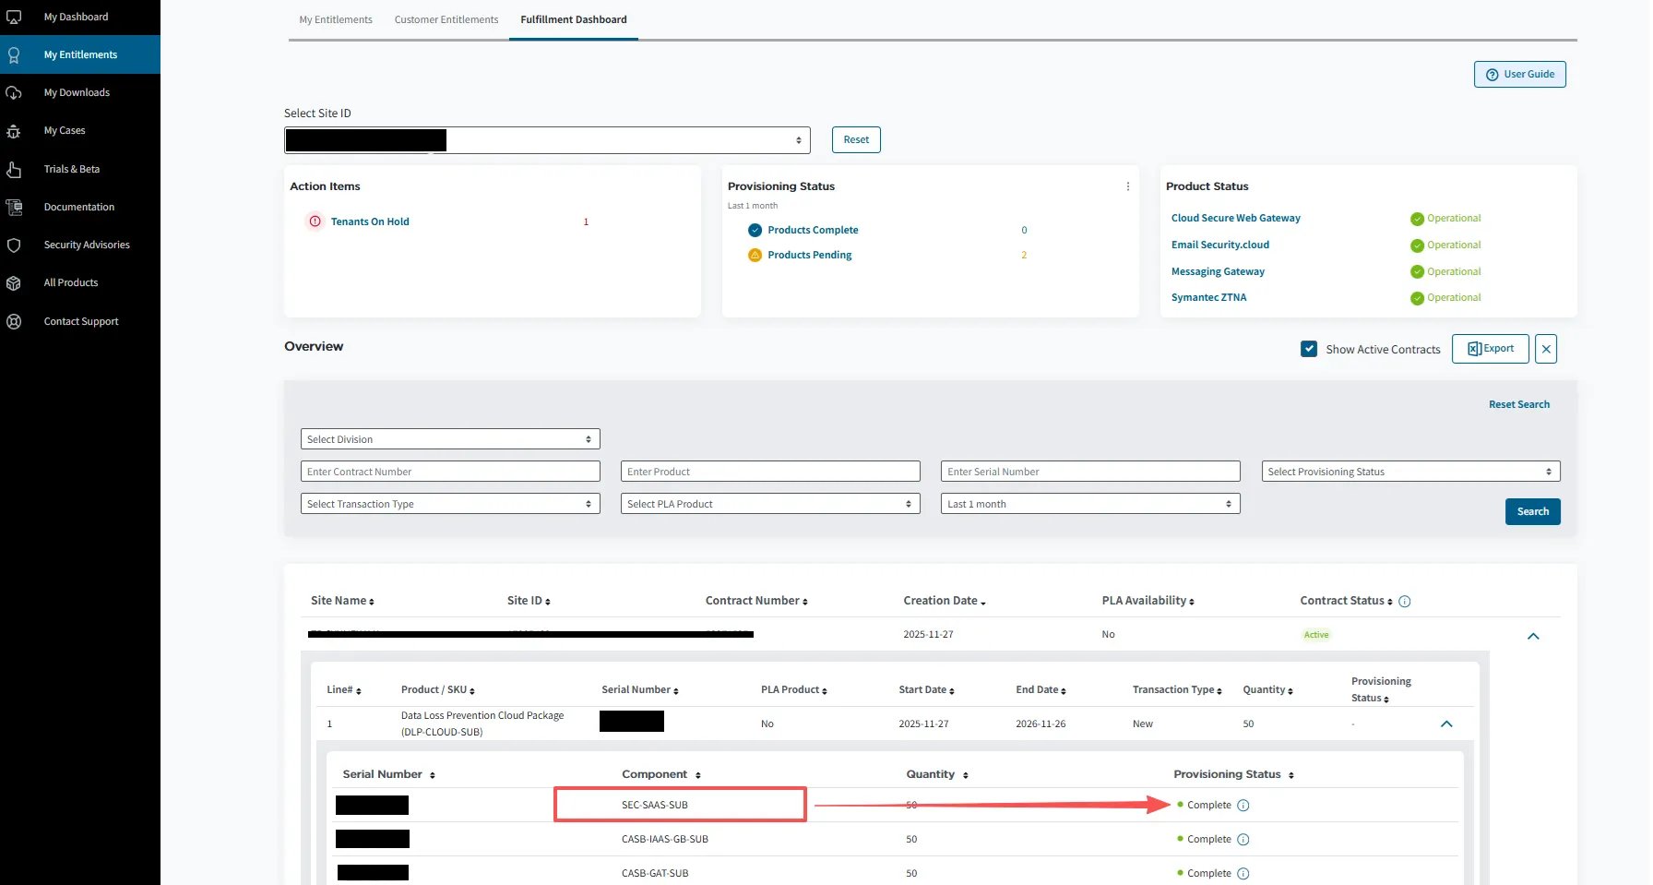
Task: Click the My Dashboard sidebar icon
Action: coord(14,17)
